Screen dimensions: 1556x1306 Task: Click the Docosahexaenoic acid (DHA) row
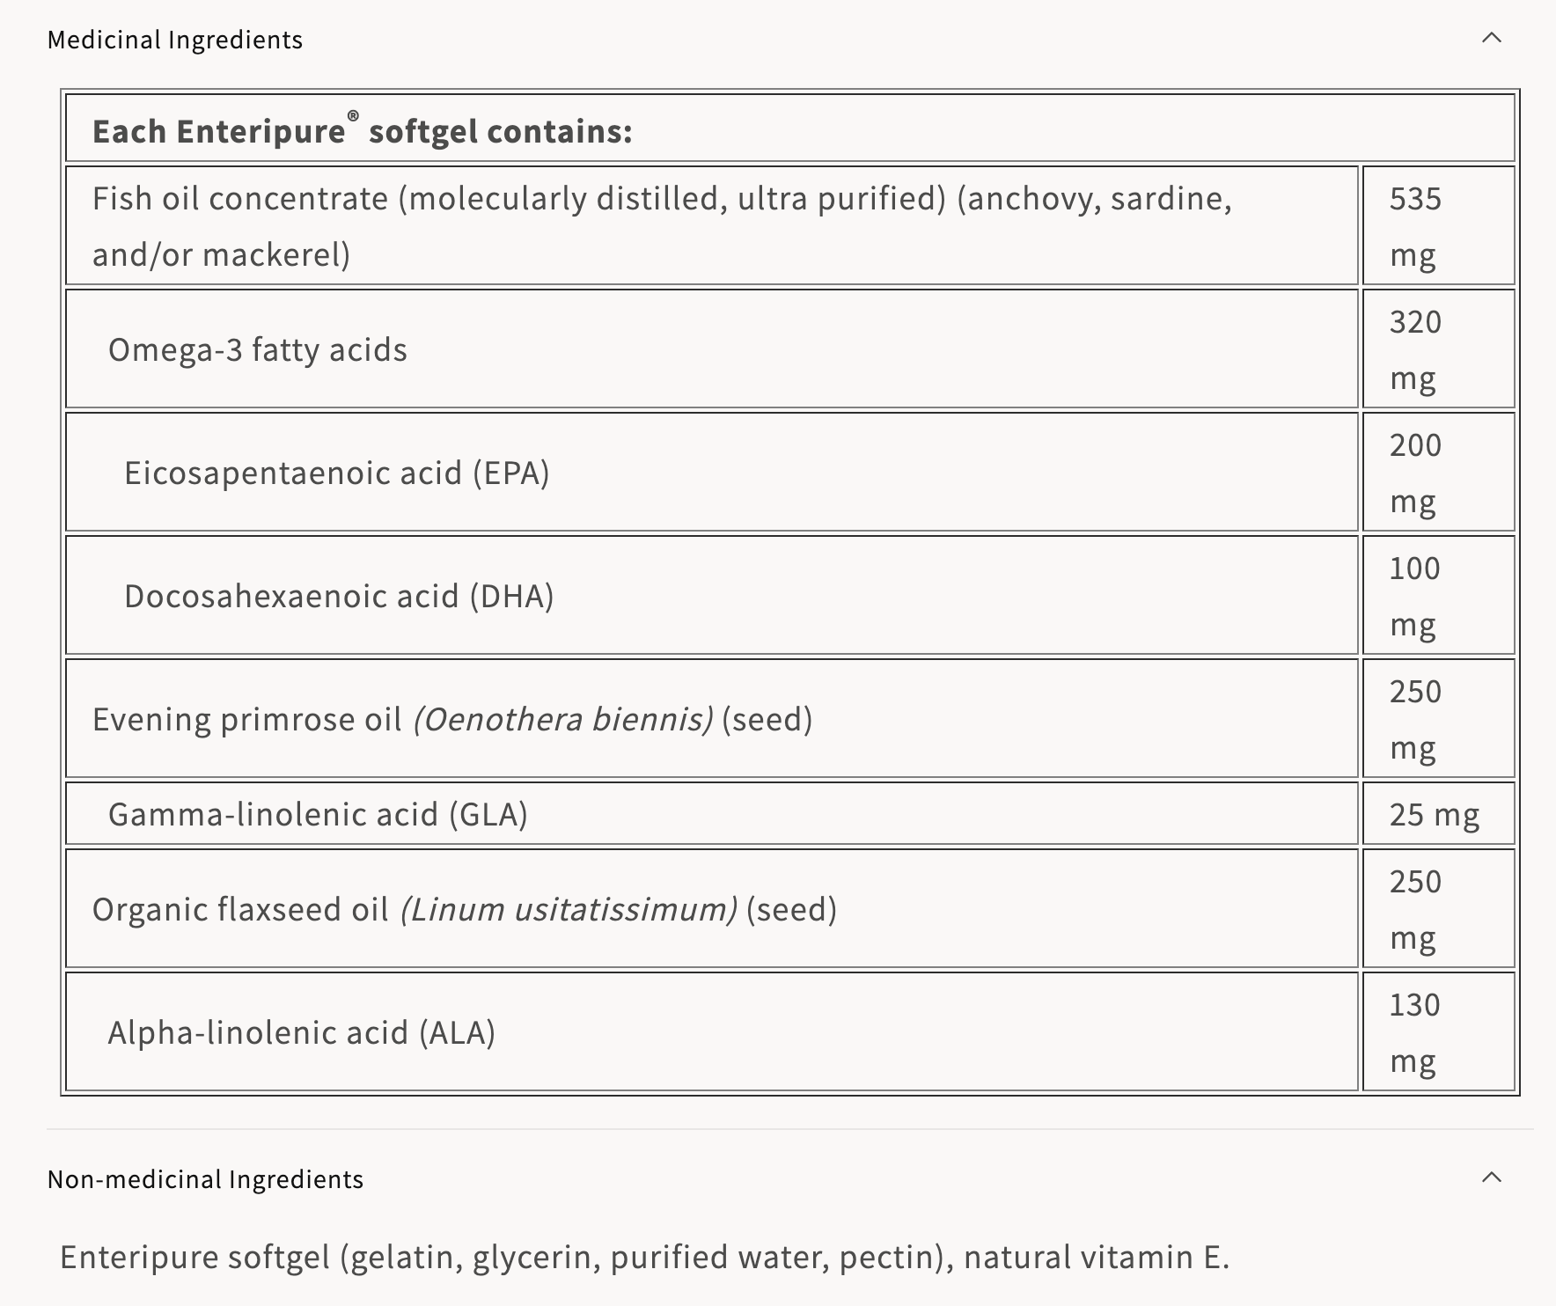[339, 596]
